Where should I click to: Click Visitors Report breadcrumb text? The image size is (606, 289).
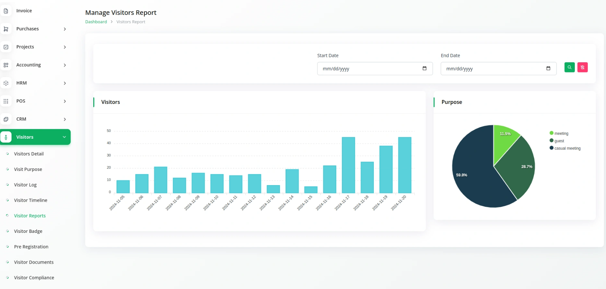click(131, 22)
